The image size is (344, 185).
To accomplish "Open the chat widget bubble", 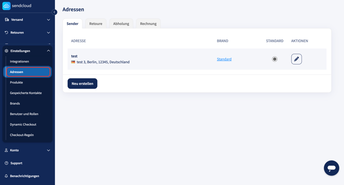I will click(x=331, y=168).
